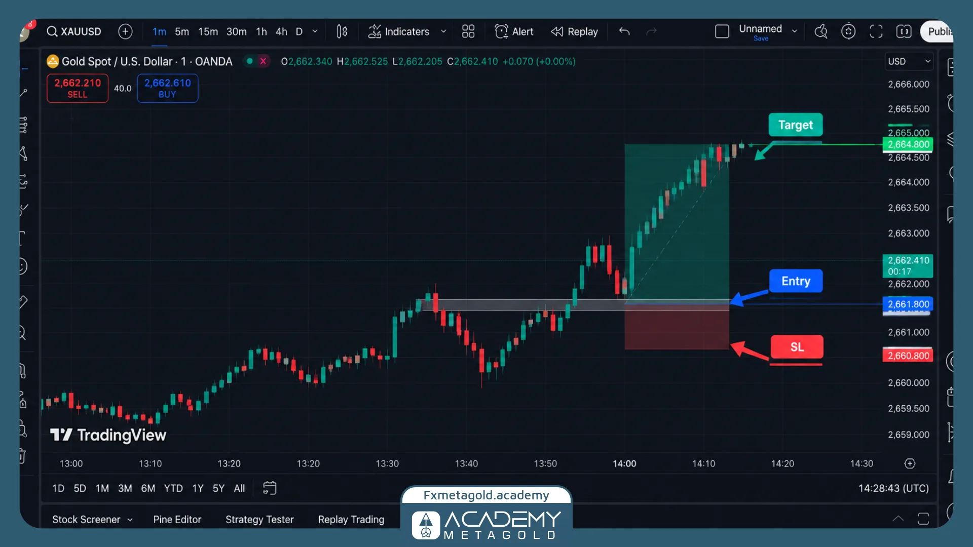Image resolution: width=973 pixels, height=547 pixels.
Task: Create an Alert
Action: pyautogui.click(x=514, y=31)
